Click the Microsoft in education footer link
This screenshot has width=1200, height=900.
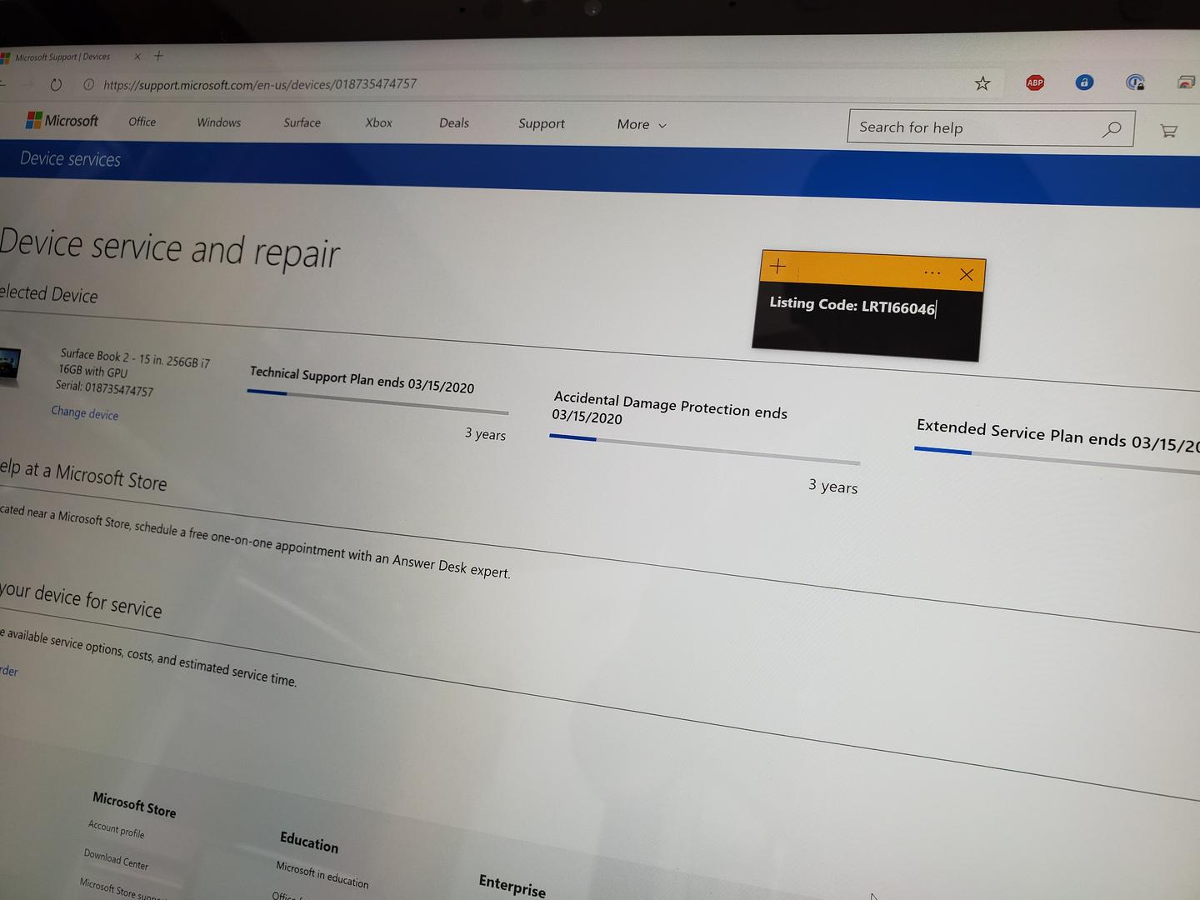point(322,875)
